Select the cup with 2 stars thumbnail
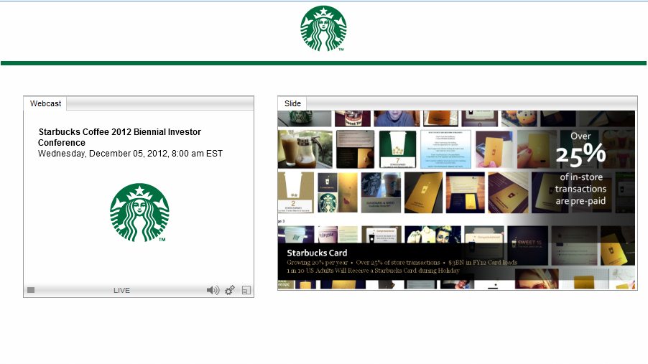 click(296, 192)
